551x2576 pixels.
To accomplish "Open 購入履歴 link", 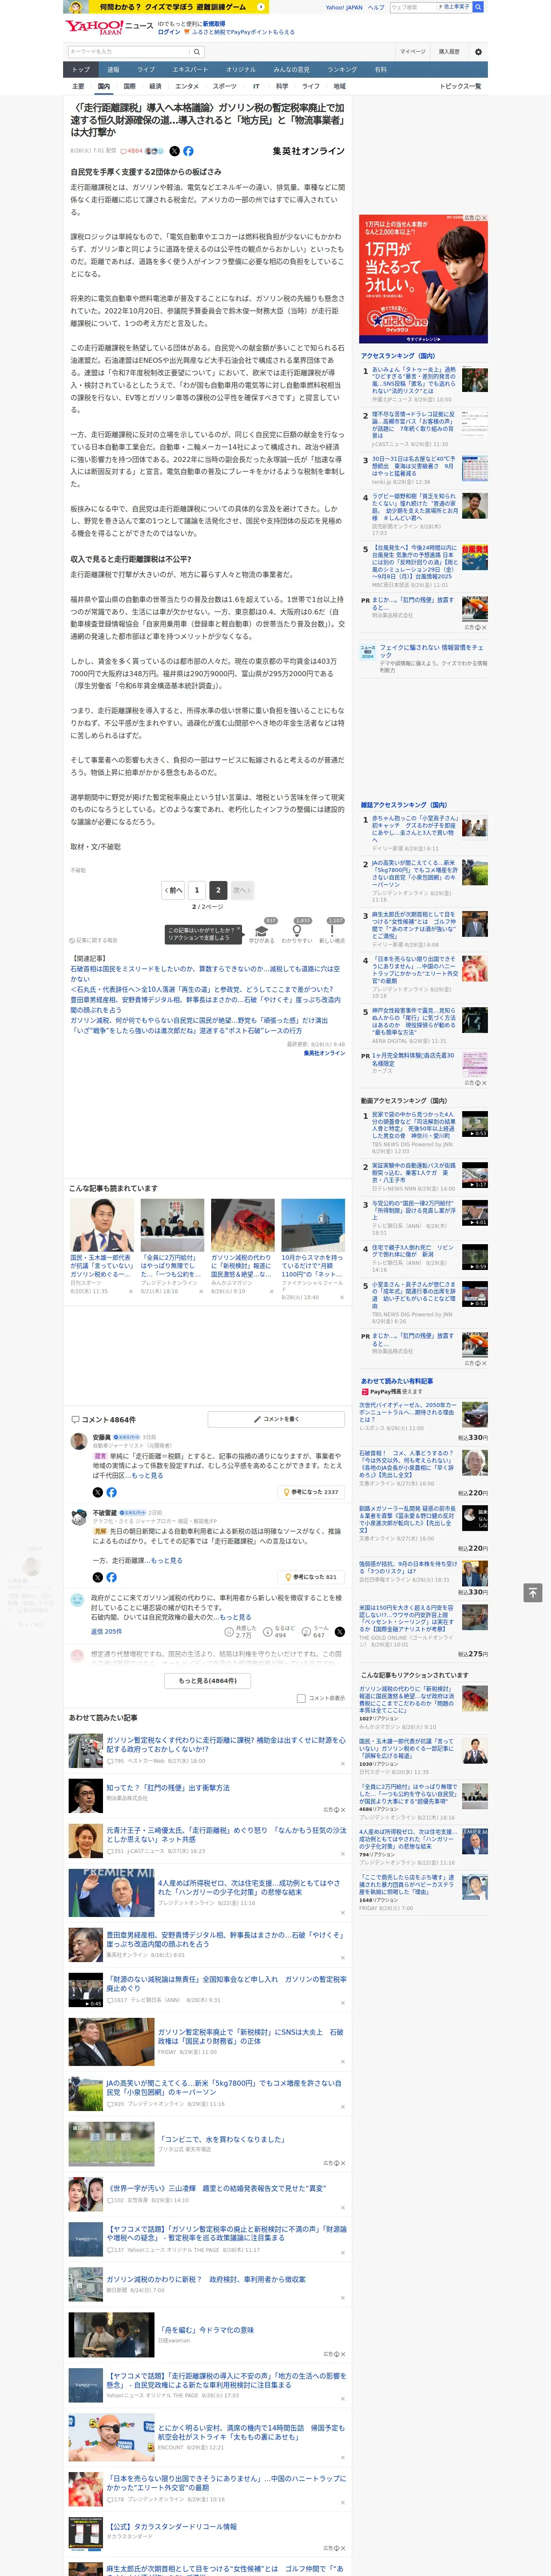I will pos(449,52).
